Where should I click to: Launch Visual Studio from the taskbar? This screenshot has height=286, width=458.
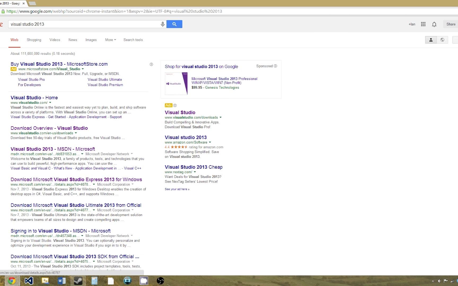tap(29, 281)
